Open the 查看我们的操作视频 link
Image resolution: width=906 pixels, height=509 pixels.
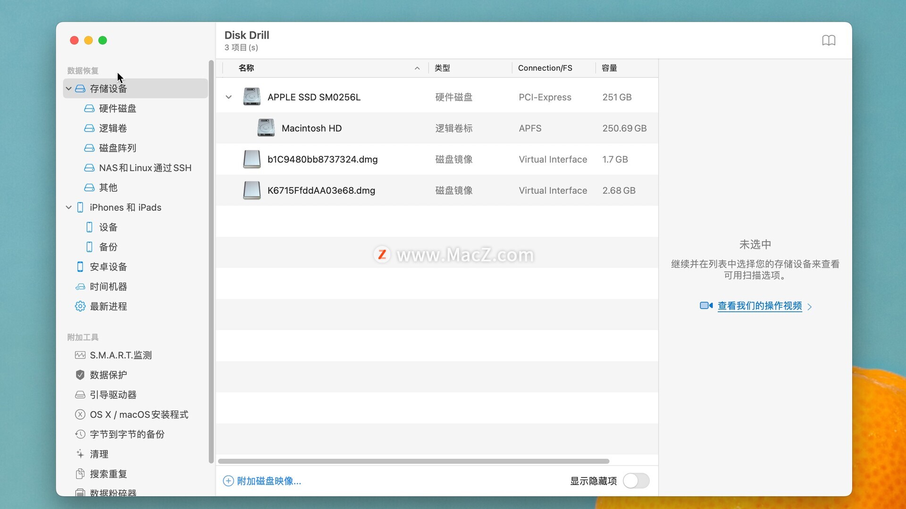point(760,306)
